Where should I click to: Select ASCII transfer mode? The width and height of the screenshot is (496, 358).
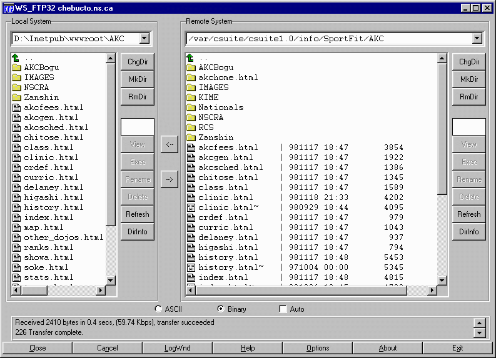coord(158,309)
